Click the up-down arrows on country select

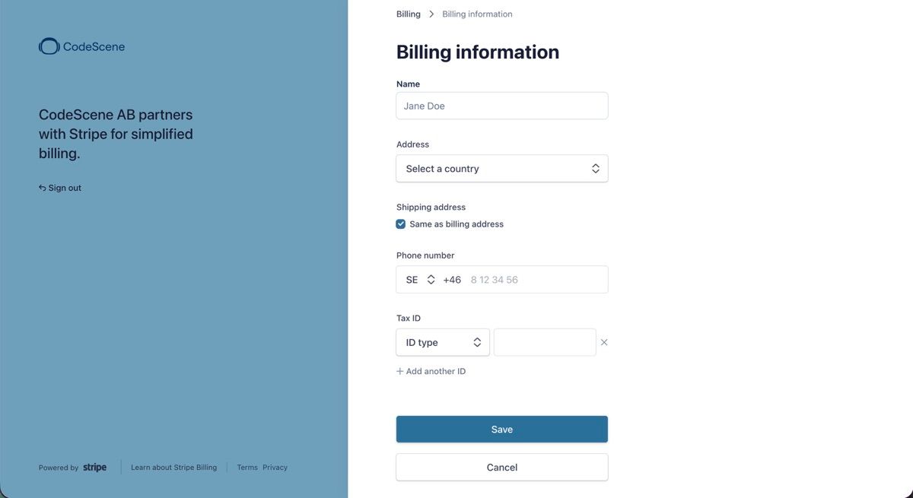coord(596,169)
